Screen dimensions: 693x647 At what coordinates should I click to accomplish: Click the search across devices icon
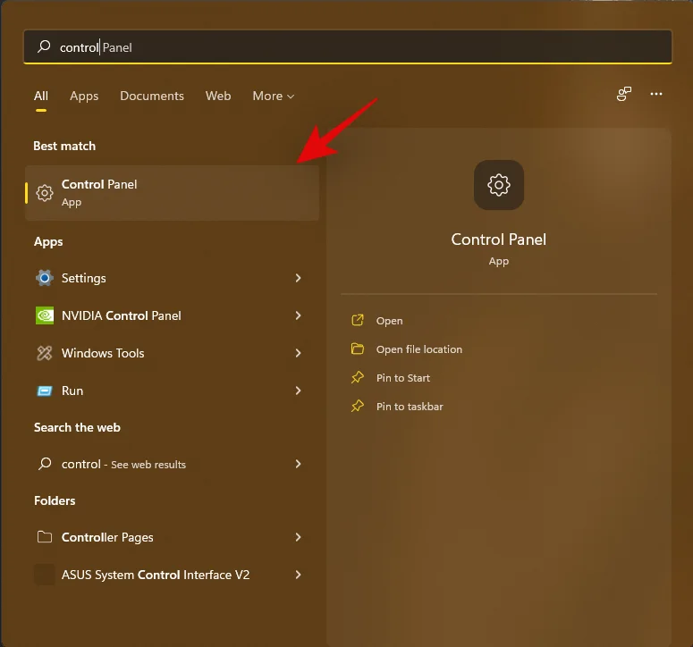pyautogui.click(x=624, y=94)
